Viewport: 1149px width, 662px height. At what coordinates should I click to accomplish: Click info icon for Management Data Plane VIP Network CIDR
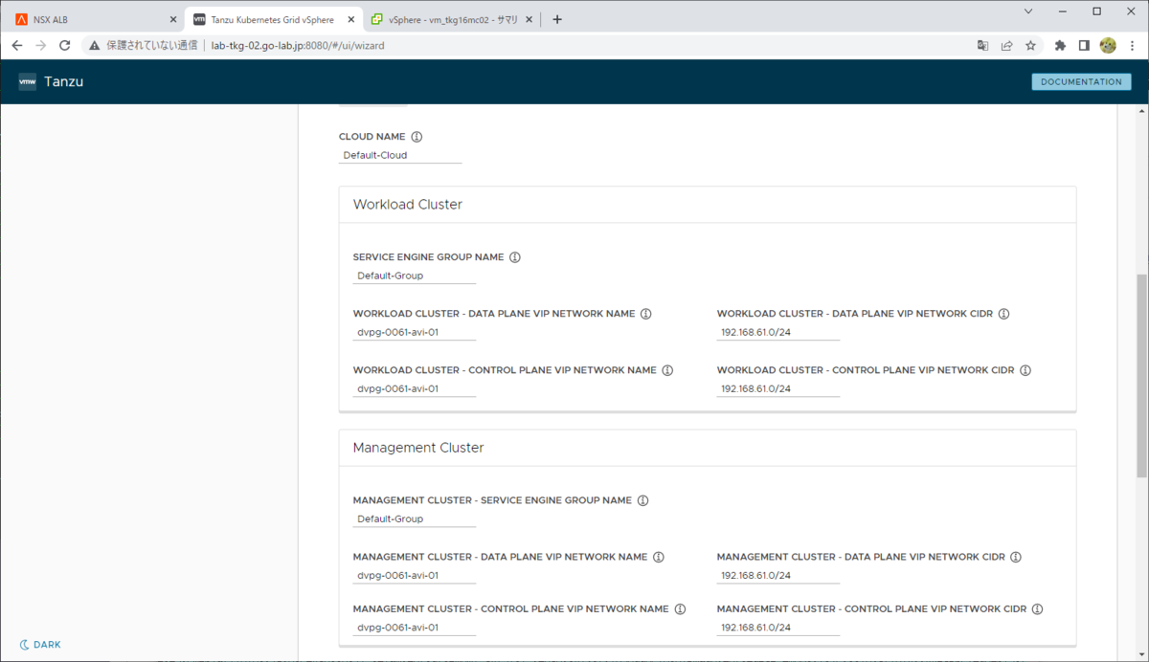(1016, 557)
